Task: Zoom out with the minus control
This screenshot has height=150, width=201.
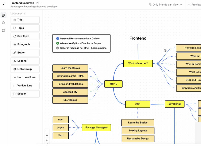Action: click(47, 135)
